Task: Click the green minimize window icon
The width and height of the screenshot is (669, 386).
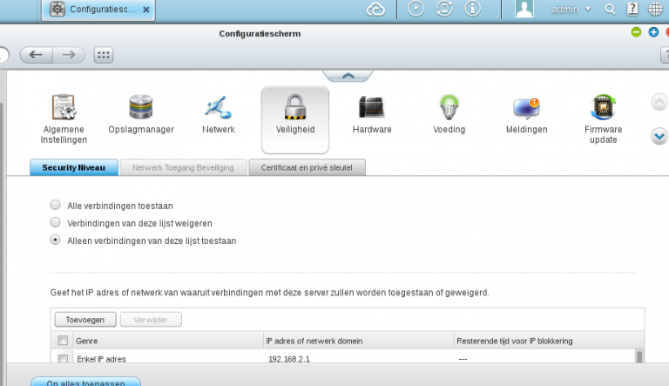Action: pos(636,32)
